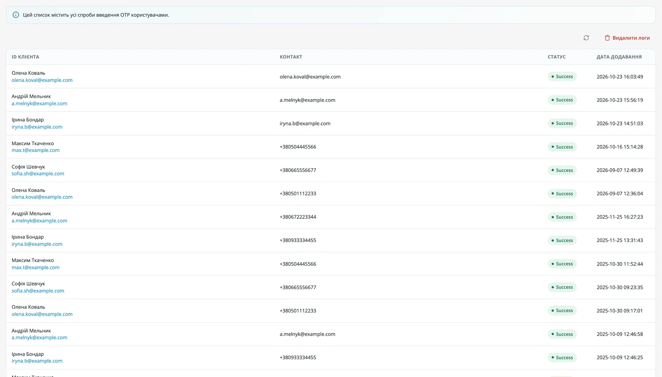This screenshot has width=662, height=377.
Task: Click the refresh logs icon
Action: tap(586, 38)
